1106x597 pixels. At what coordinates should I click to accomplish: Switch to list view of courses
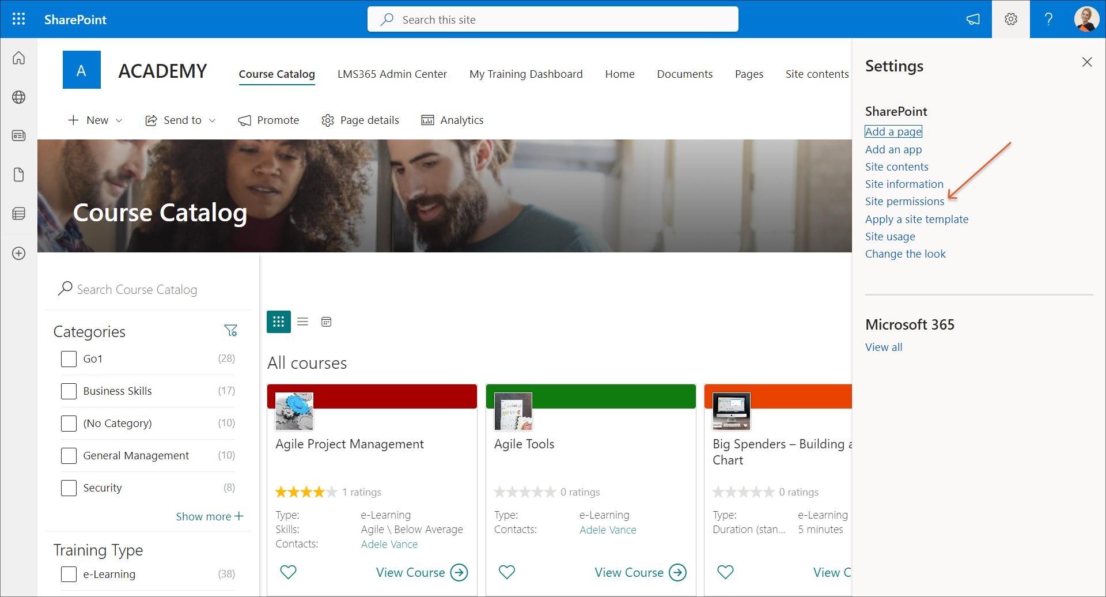302,322
